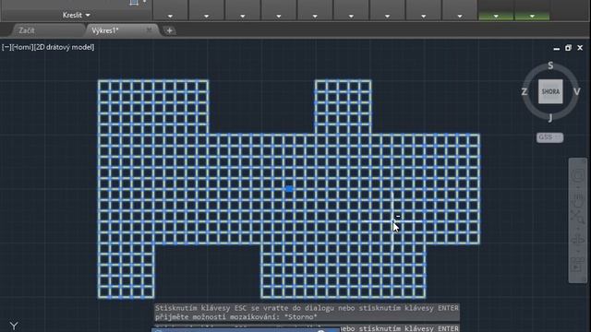The height and width of the screenshot is (332, 591).
Task: Click the S direction on the ViewCube compass
Action: 550,65
